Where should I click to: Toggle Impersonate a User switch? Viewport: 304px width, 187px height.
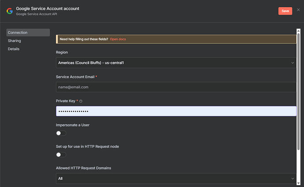click(x=61, y=133)
